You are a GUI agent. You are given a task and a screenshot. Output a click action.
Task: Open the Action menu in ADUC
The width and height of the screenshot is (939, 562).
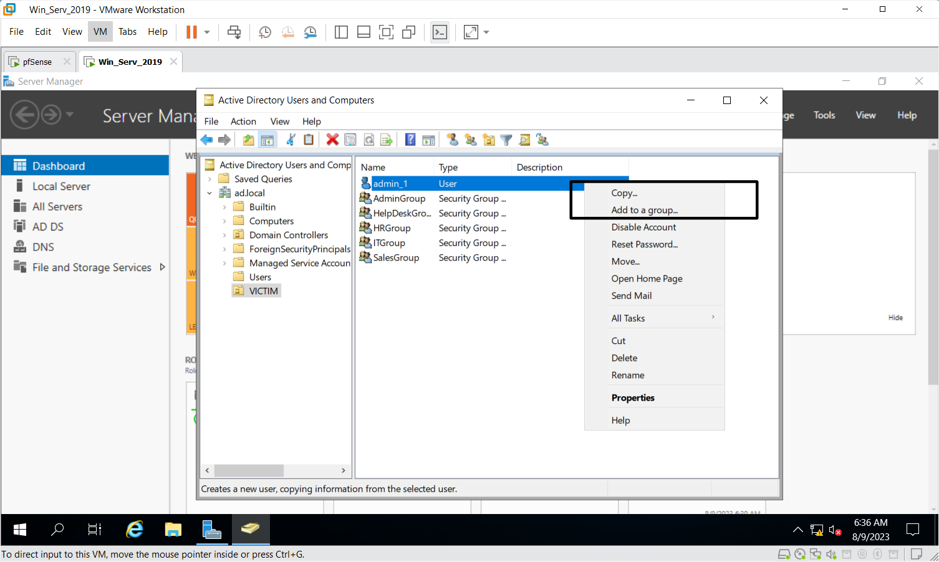(x=243, y=121)
